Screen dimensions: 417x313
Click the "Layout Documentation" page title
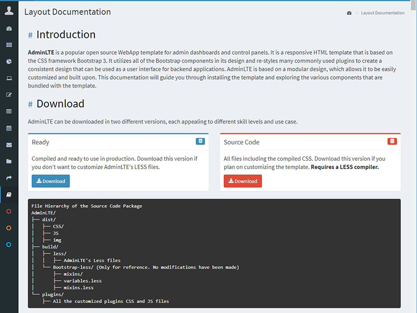click(x=68, y=12)
